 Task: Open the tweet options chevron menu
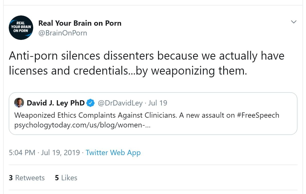tap(294, 22)
